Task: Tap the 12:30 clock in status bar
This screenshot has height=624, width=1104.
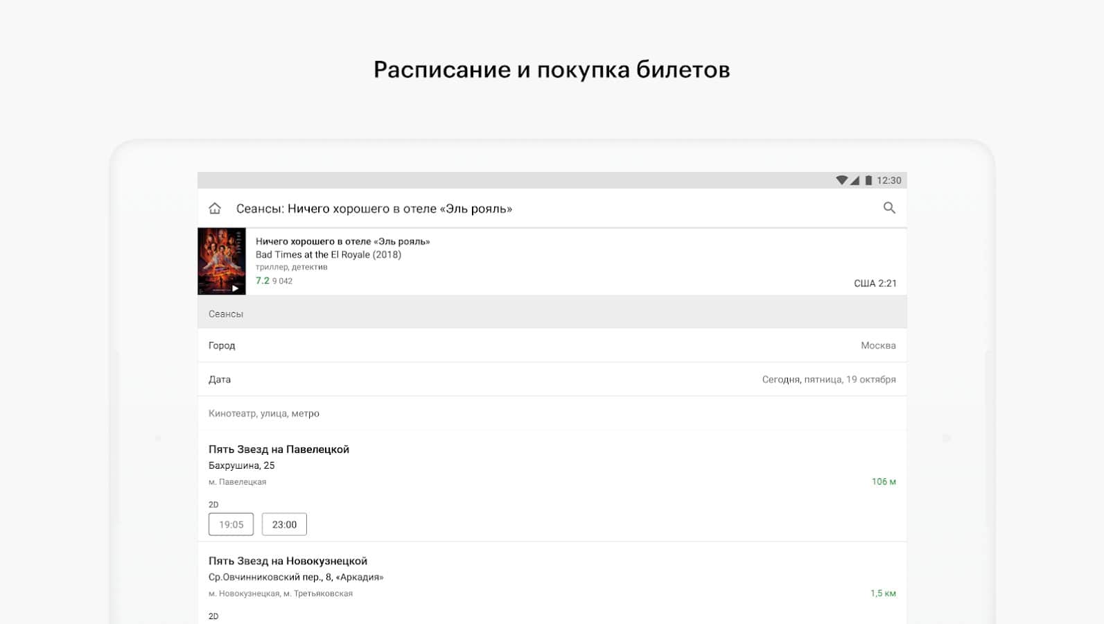Action: point(888,180)
